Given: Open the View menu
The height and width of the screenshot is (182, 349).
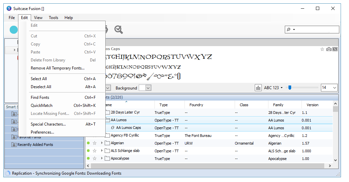Looking at the screenshot, I should 38,18.
